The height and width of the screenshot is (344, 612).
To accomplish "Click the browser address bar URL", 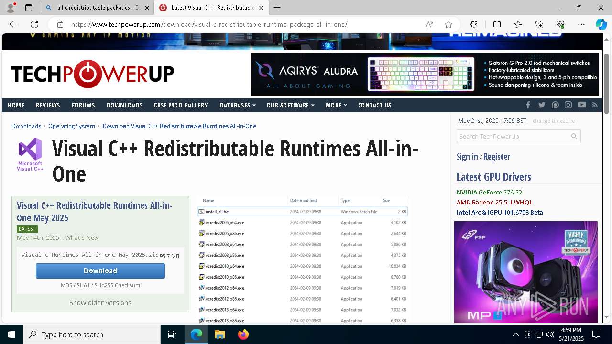I will click(x=209, y=24).
